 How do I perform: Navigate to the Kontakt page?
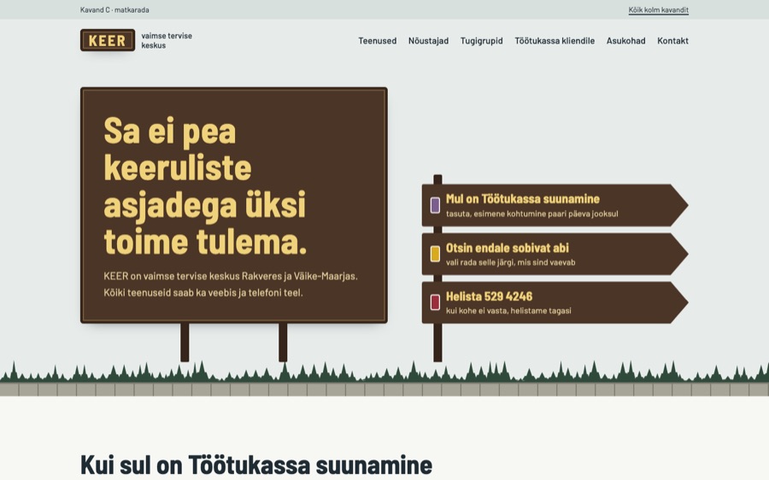point(672,41)
